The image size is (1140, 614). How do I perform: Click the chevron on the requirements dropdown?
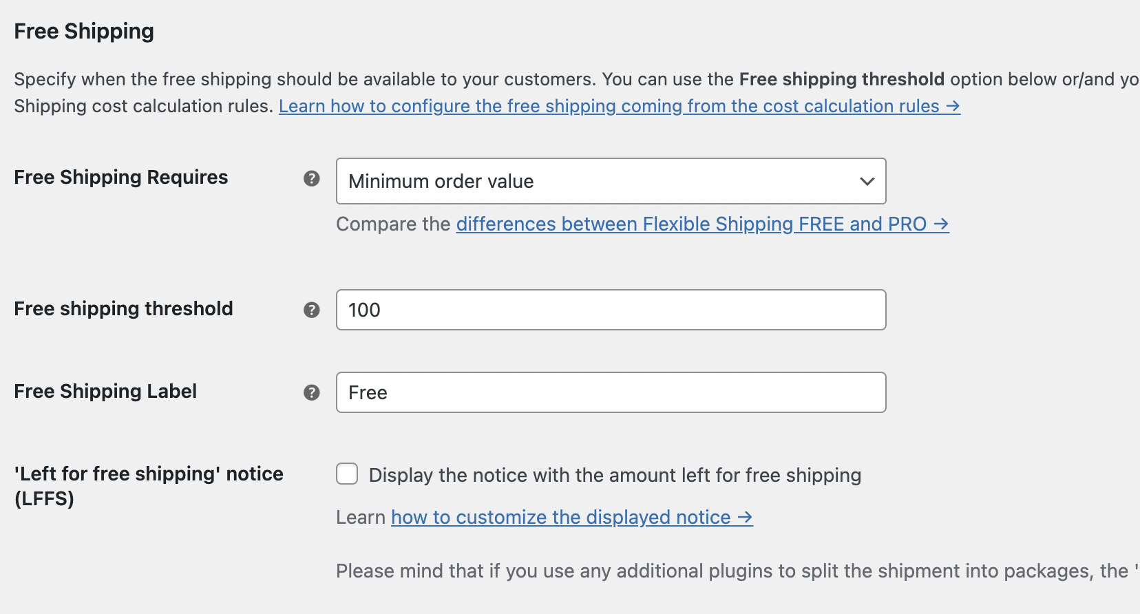pyautogui.click(x=866, y=181)
